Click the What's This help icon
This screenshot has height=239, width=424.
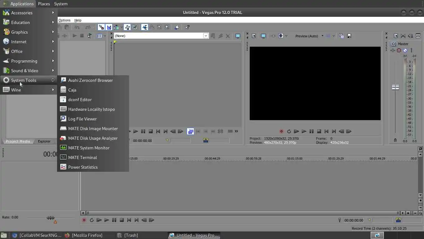[187, 27]
